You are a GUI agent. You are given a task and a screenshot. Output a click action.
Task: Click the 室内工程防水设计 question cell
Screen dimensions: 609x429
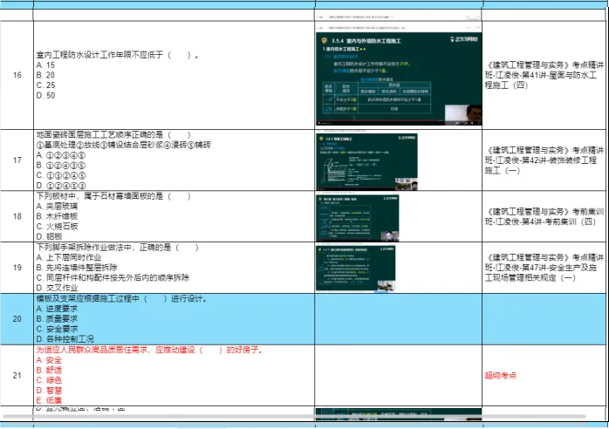coord(174,76)
